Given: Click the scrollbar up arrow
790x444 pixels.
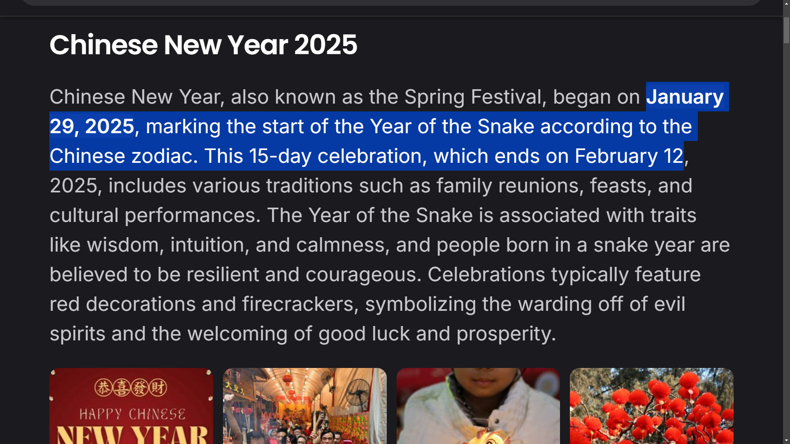Looking at the screenshot, I should [x=786, y=2].
